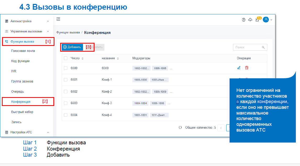Delete conference 6500 with trash icon
The height and width of the screenshot is (166, 300).
247,68
